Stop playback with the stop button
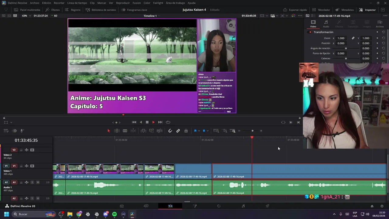Image resolution: width=389 pixels, height=219 pixels. tap(147, 122)
